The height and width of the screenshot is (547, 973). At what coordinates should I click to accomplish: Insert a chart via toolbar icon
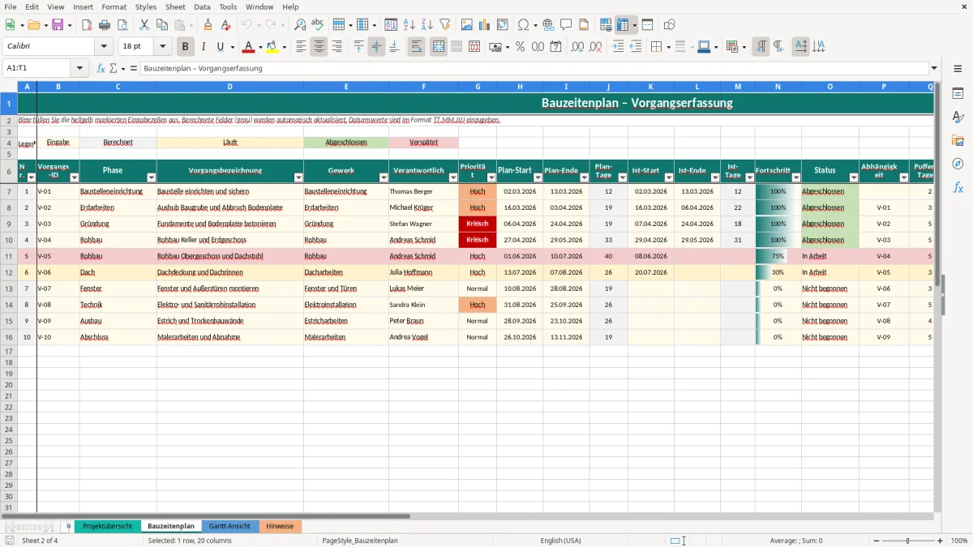485,25
